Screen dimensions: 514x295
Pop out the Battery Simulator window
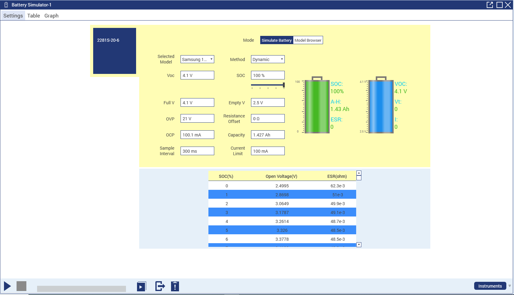(x=490, y=5)
